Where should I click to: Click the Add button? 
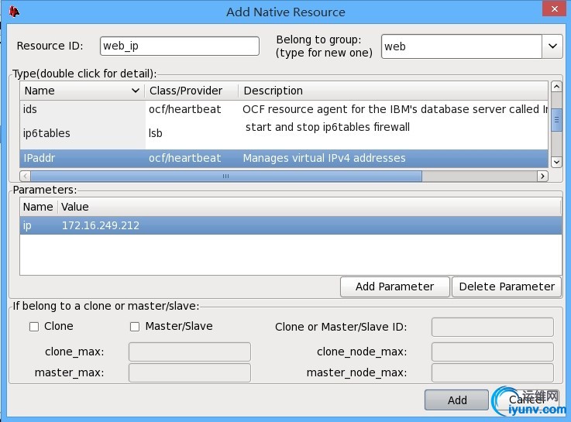point(456,400)
